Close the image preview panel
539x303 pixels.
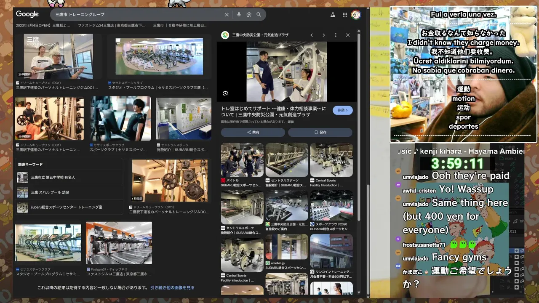(x=348, y=35)
